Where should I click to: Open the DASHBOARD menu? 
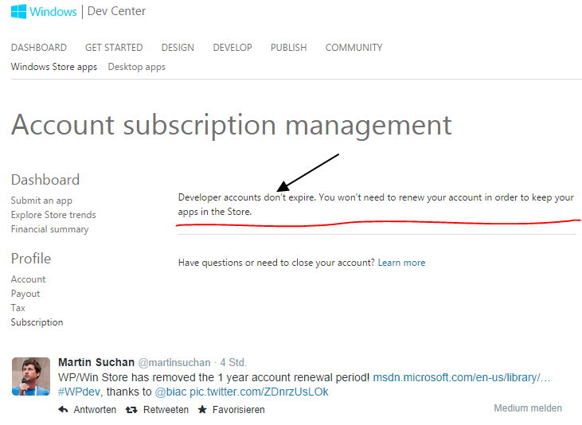39,48
